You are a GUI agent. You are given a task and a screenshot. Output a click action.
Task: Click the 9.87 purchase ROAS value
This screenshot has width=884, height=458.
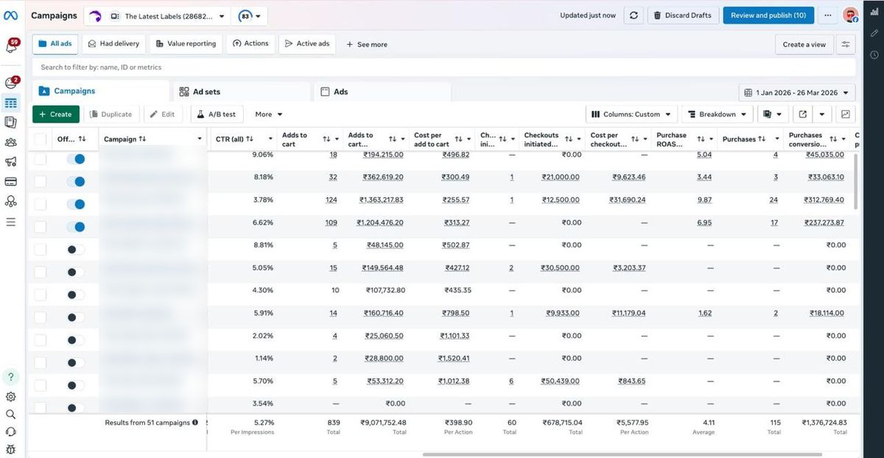coord(704,200)
